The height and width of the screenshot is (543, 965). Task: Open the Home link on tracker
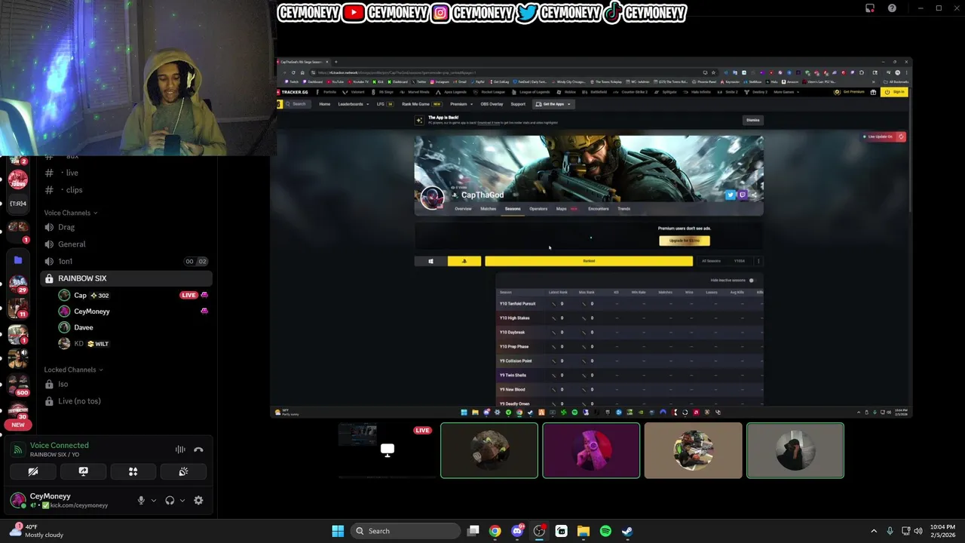point(325,104)
